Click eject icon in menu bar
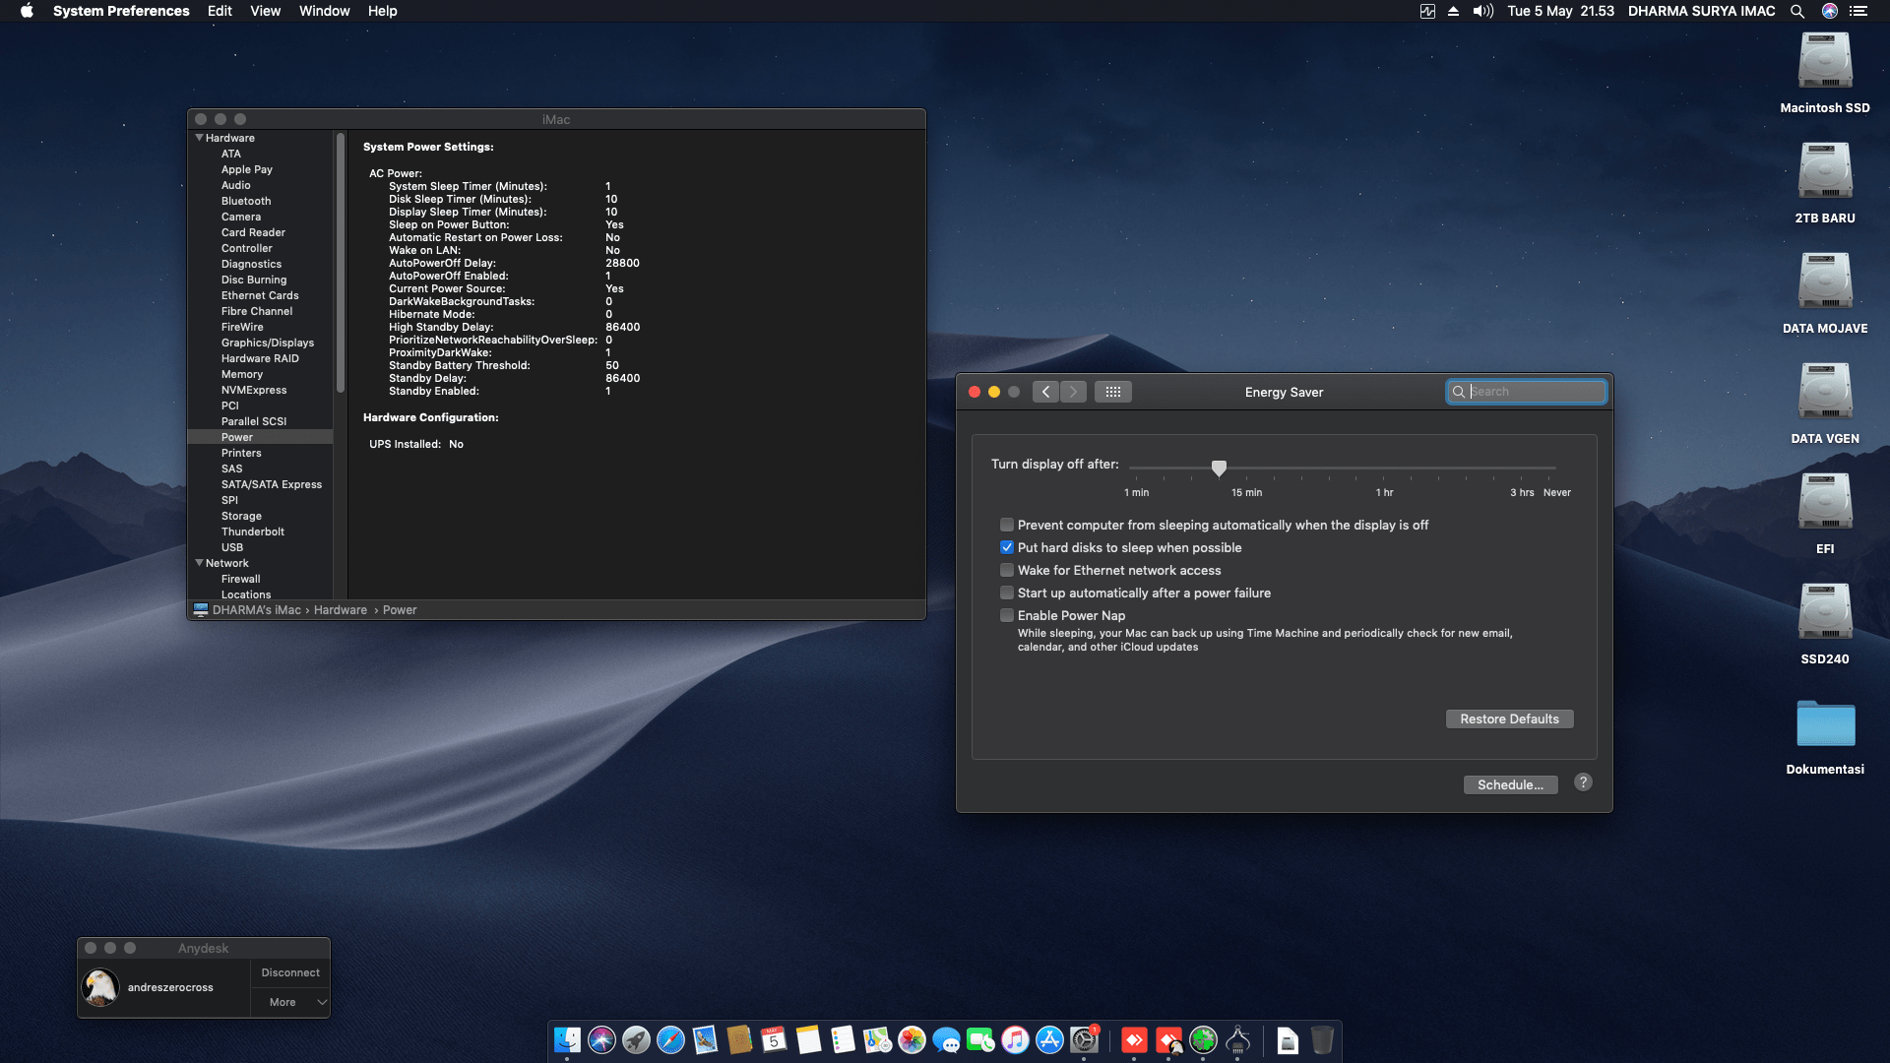Viewport: 1890px width, 1063px height. point(1453,11)
